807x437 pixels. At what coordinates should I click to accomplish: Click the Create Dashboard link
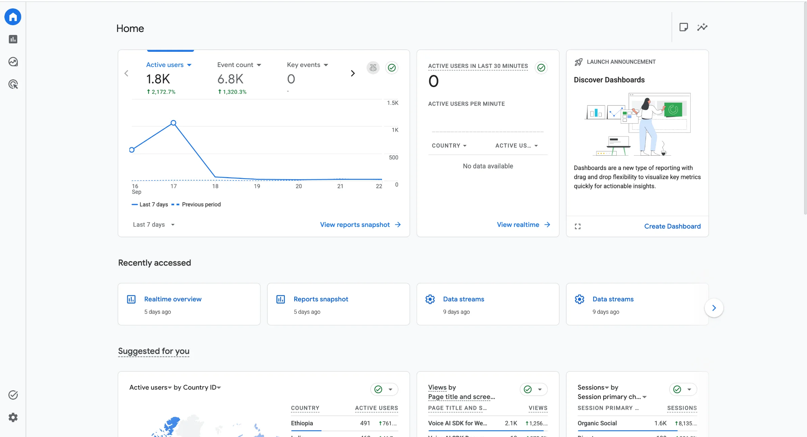click(672, 226)
